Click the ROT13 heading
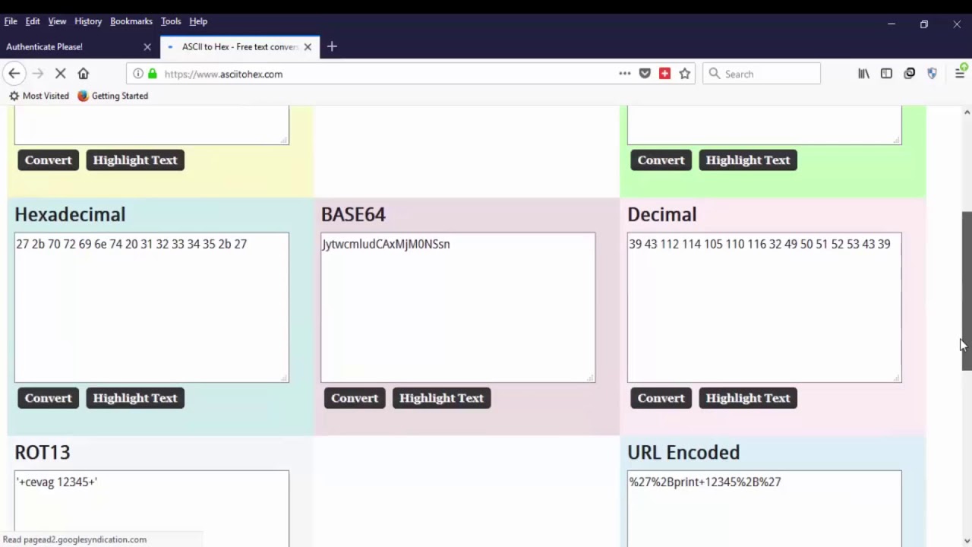972x547 pixels. pyautogui.click(x=43, y=452)
